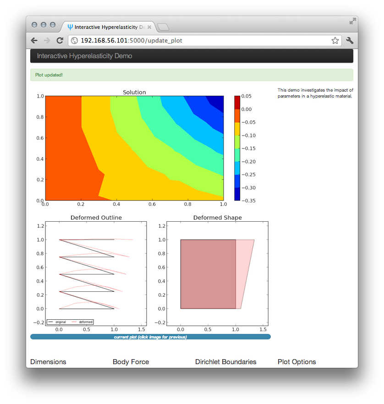Open the Dimensions section heading
The width and height of the screenshot is (384, 404).
pos(48,362)
